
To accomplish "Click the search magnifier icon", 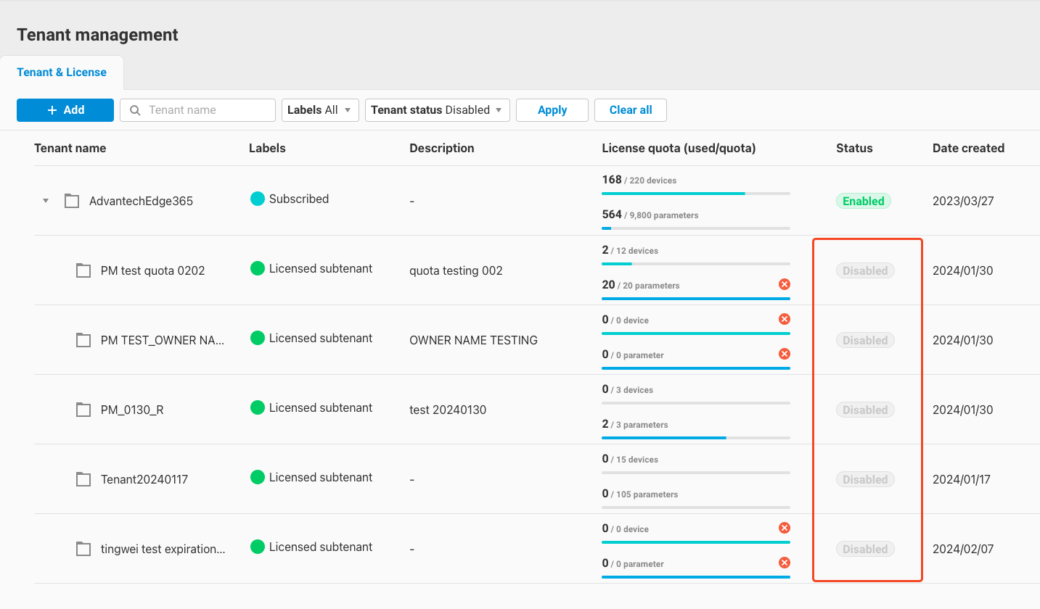I will (135, 109).
